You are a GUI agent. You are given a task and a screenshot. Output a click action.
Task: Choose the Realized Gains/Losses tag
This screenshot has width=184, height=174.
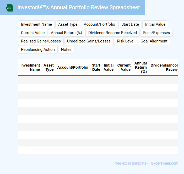tap(41, 41)
